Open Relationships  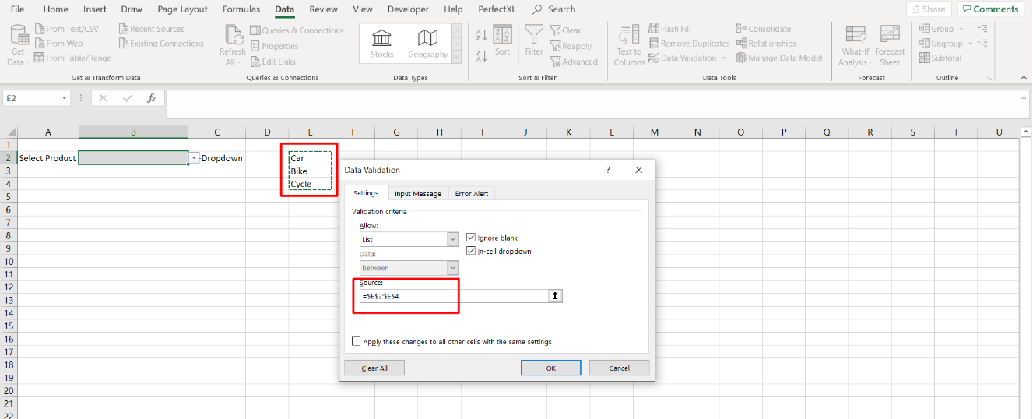point(766,44)
